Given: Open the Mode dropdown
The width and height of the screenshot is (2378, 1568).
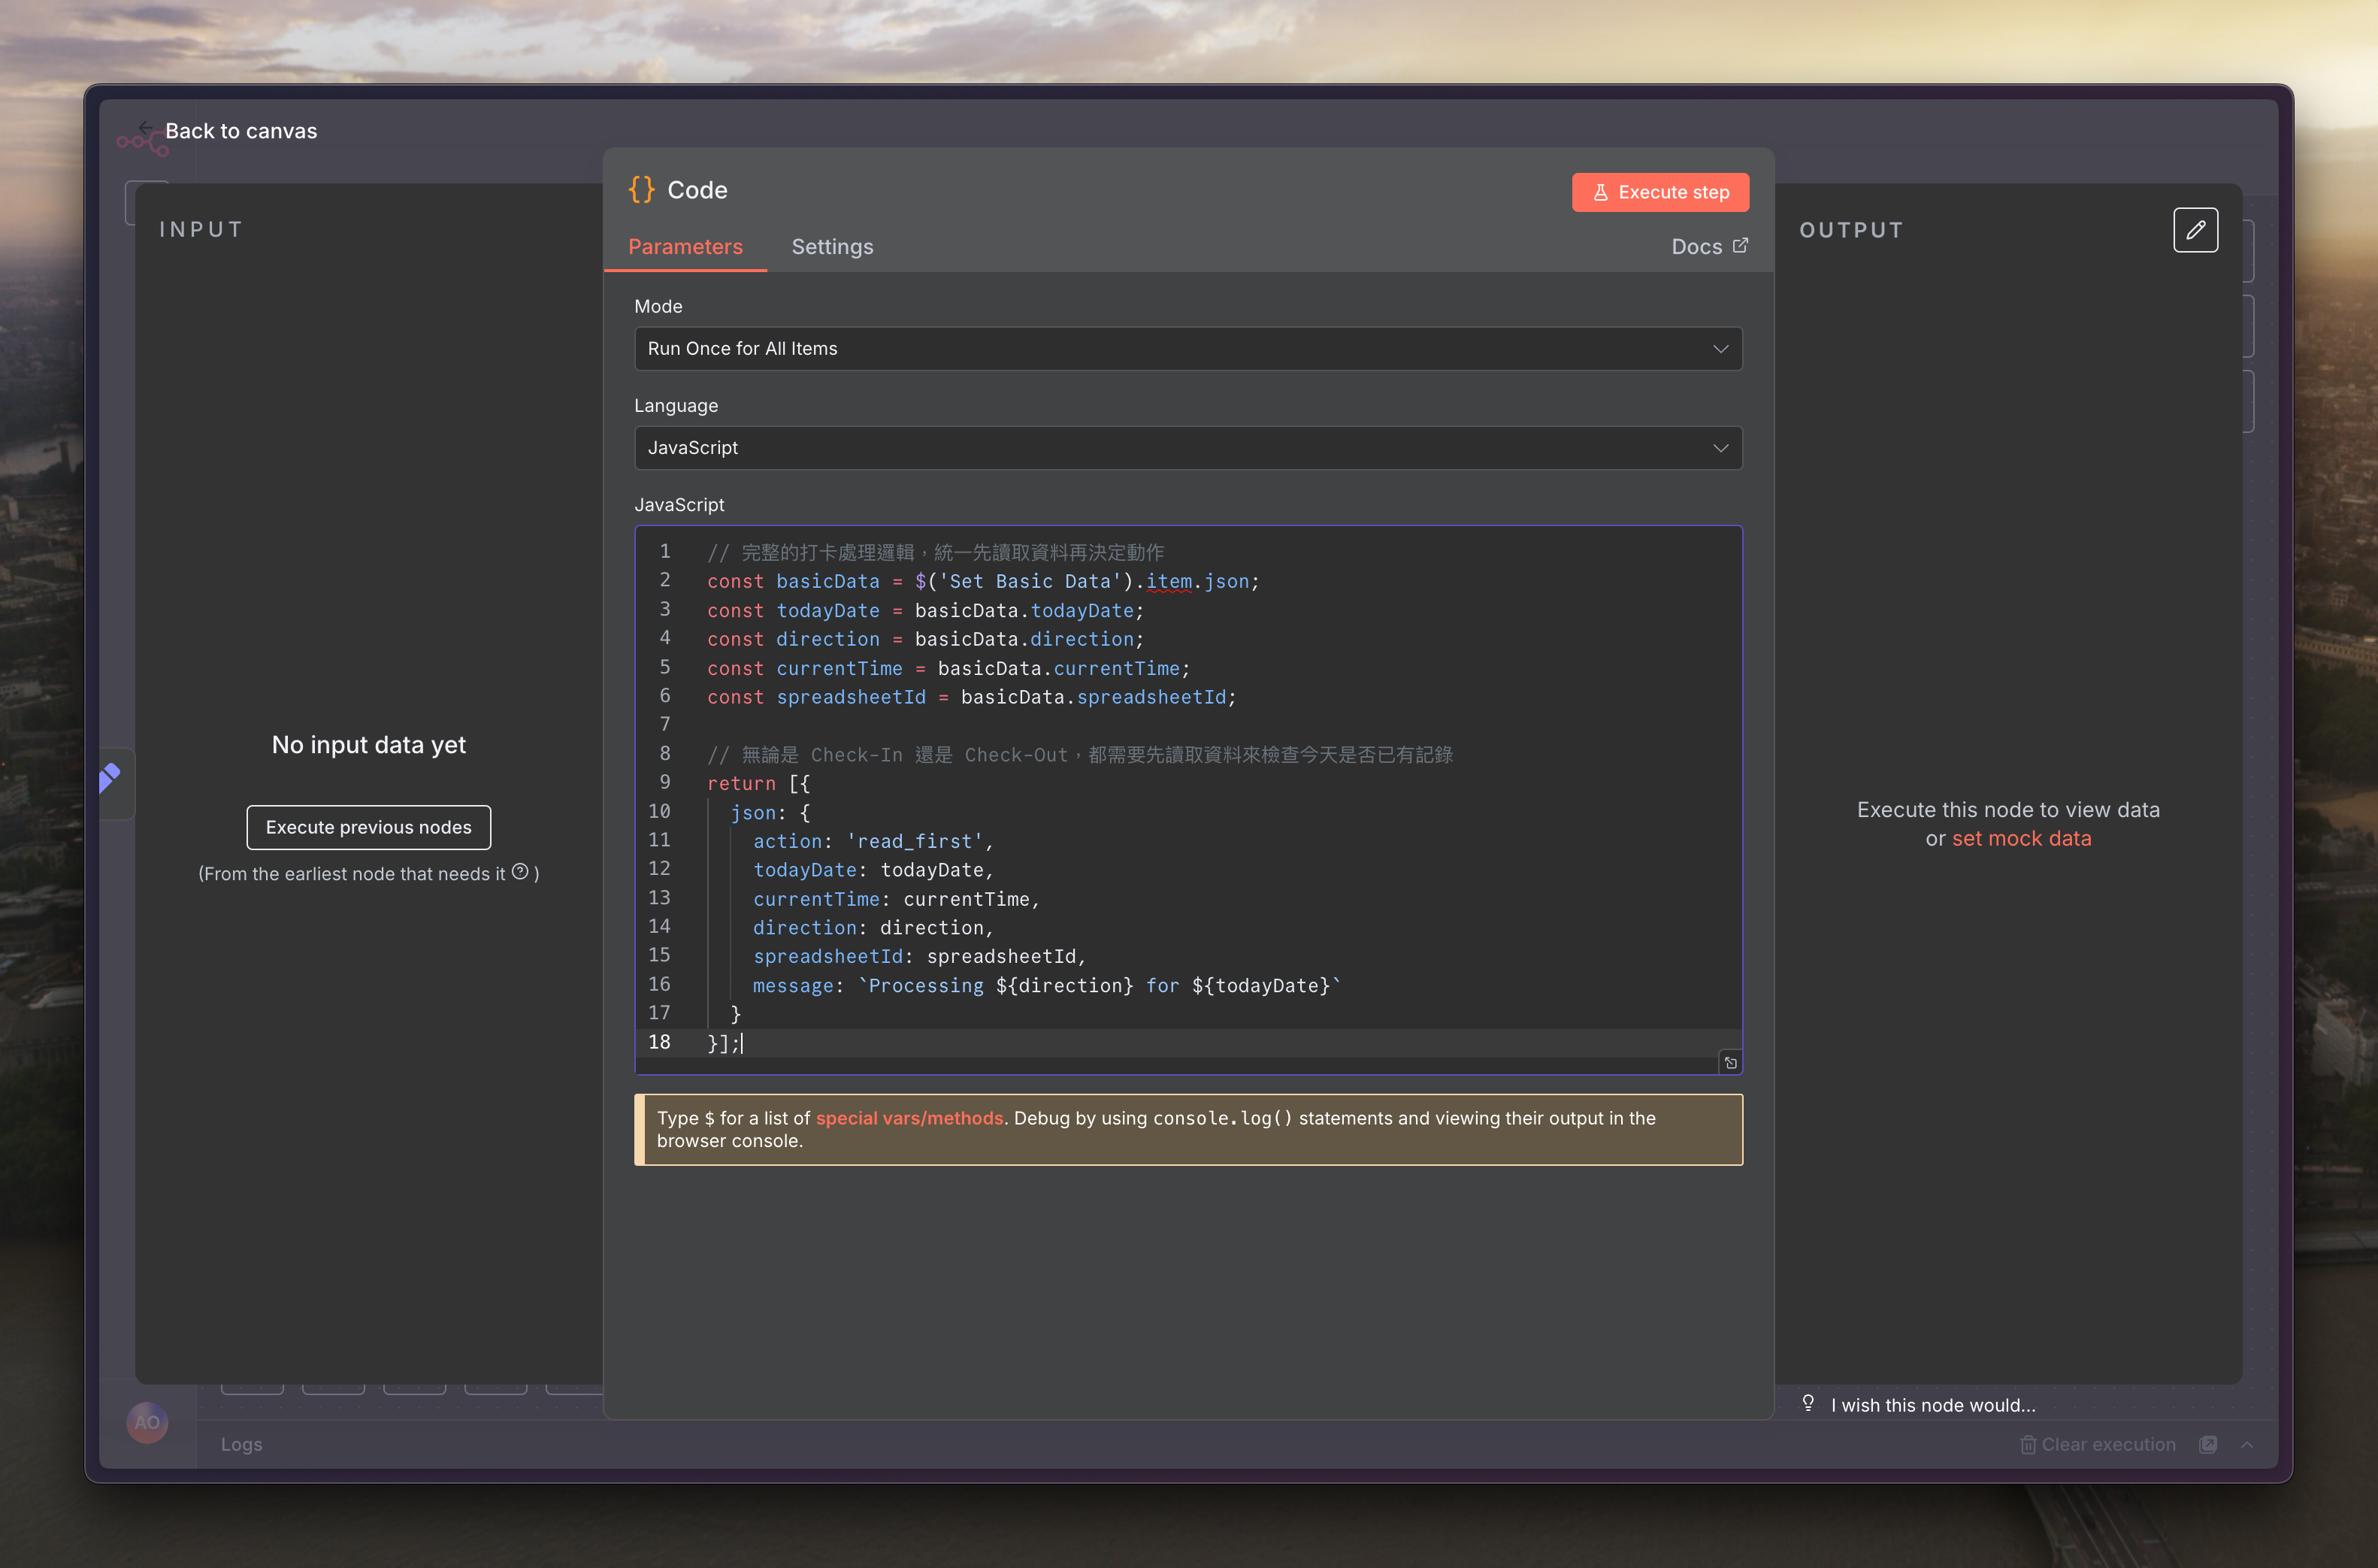Looking at the screenshot, I should [x=1187, y=349].
